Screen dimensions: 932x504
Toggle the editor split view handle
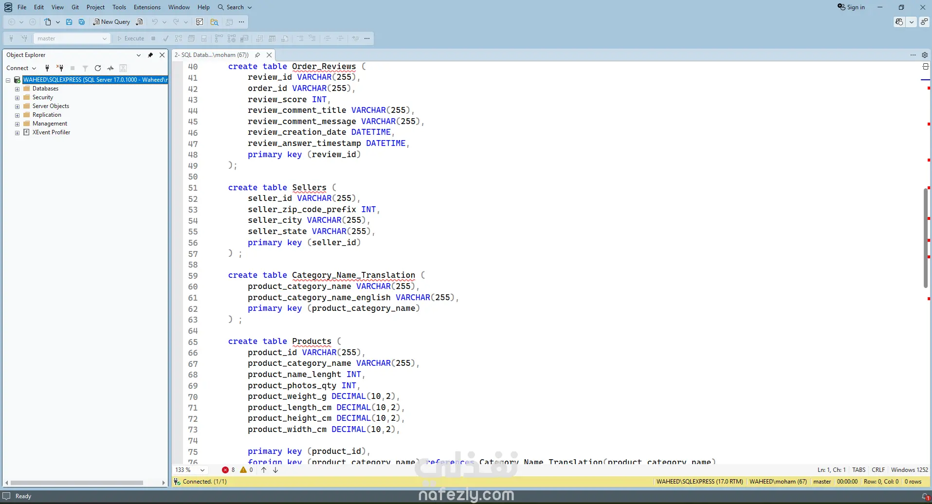point(926,67)
